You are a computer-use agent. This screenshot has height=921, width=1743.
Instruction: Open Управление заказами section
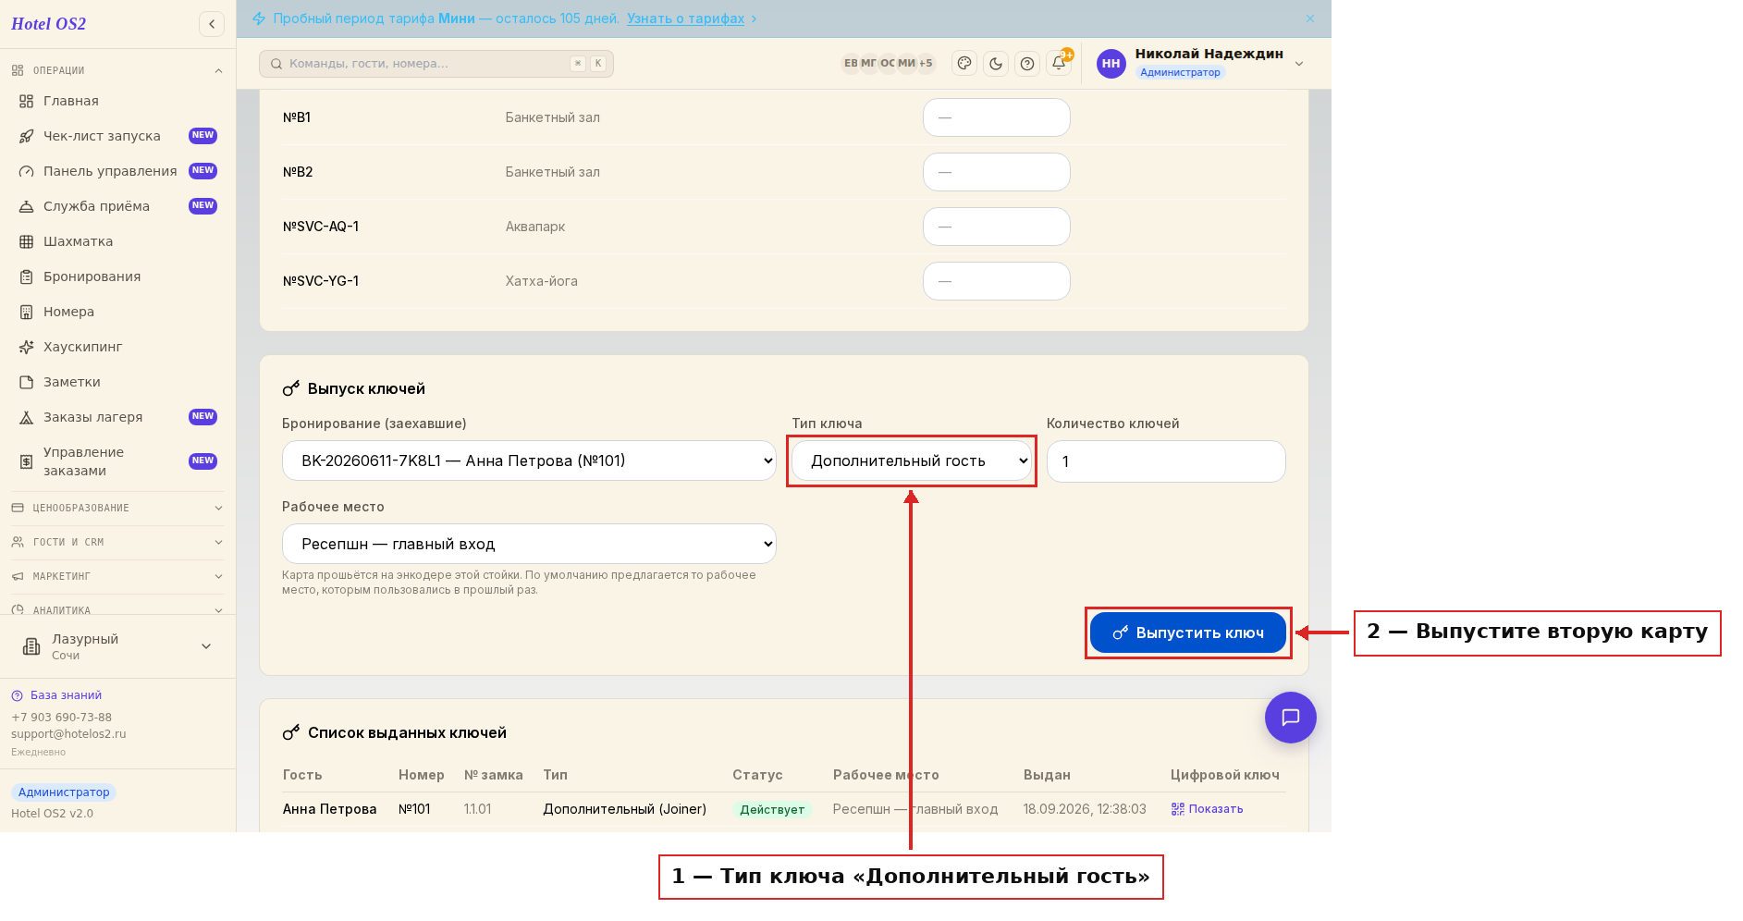click(x=117, y=461)
